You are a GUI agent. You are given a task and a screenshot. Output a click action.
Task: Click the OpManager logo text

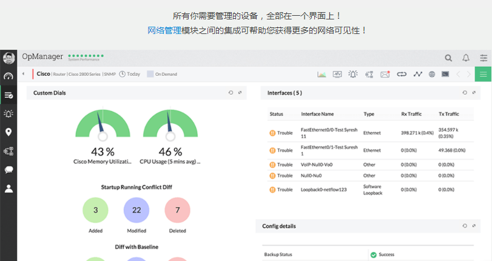(42, 56)
